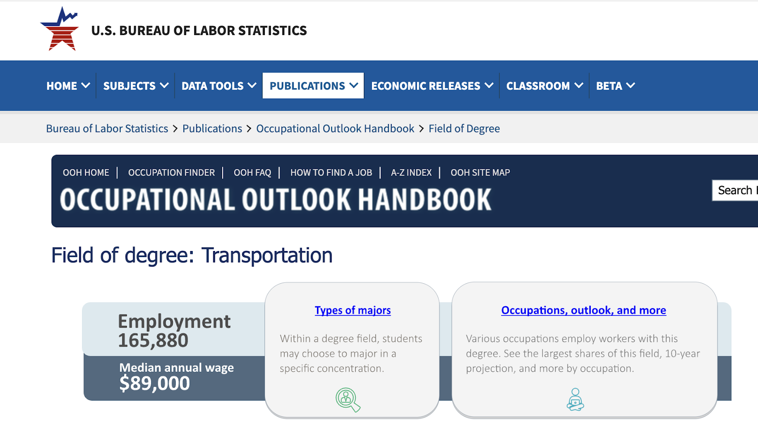
Task: Click the BLS star logo
Action: click(60, 29)
